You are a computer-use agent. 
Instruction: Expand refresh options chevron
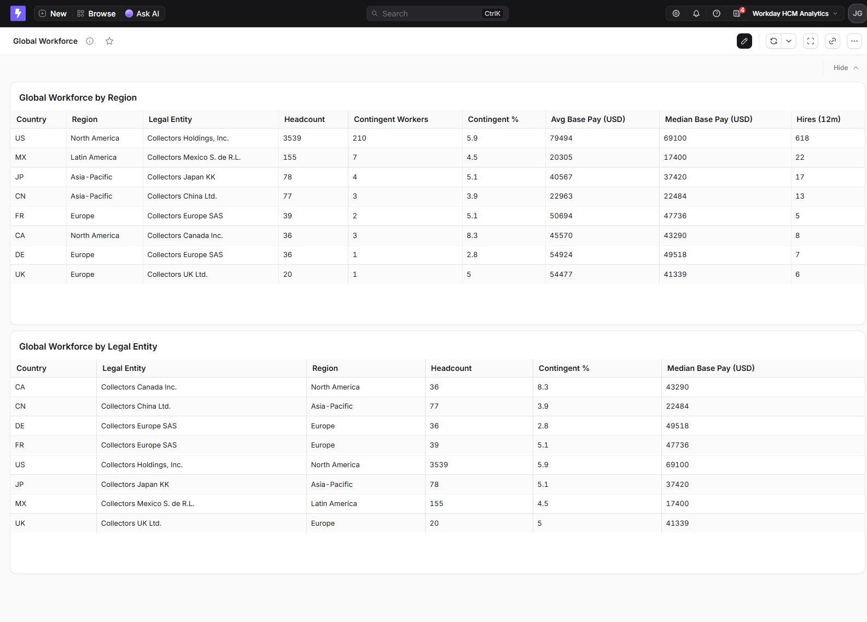pos(789,41)
